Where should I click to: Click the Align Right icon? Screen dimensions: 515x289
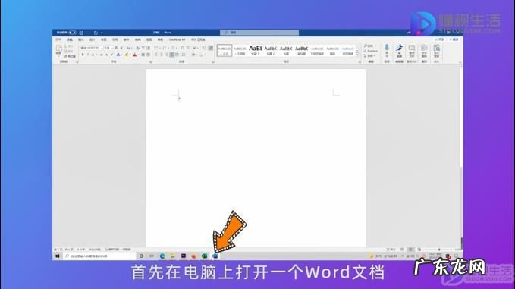click(167, 55)
